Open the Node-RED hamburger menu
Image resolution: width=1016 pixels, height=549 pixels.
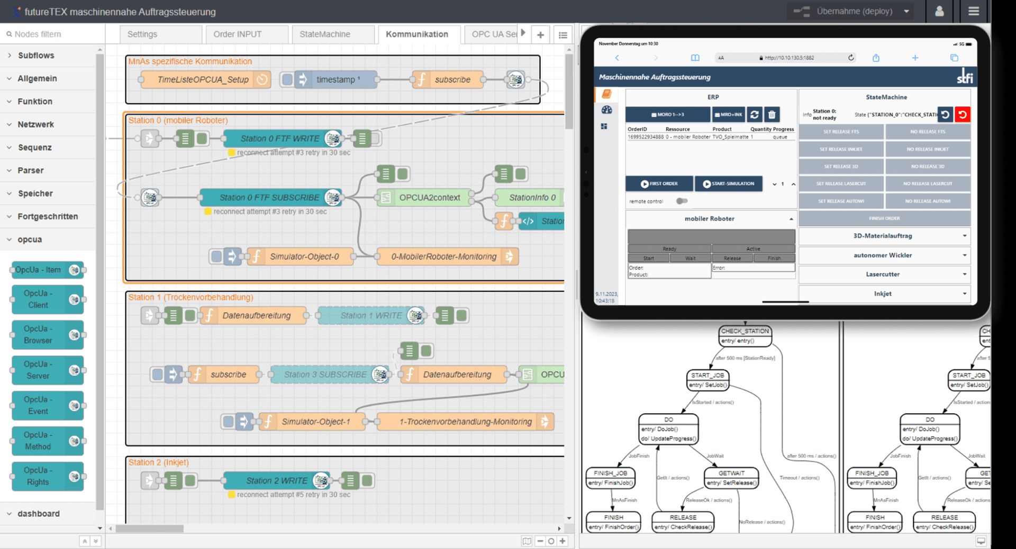974,11
